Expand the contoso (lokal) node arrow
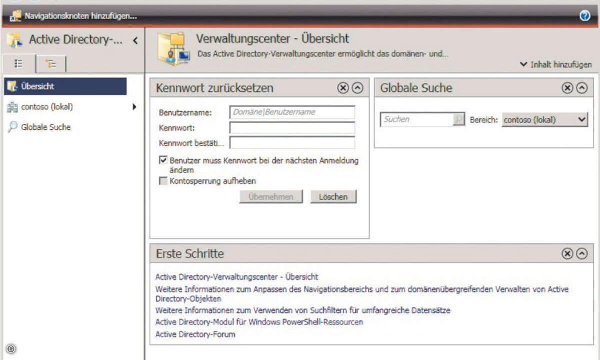The width and height of the screenshot is (600, 360). [133, 106]
